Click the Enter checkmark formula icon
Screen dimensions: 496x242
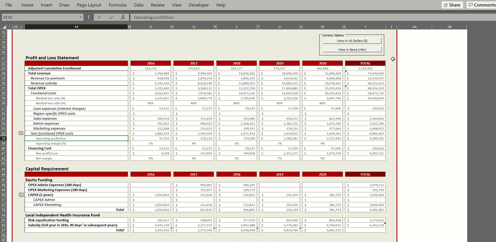point(111,17)
